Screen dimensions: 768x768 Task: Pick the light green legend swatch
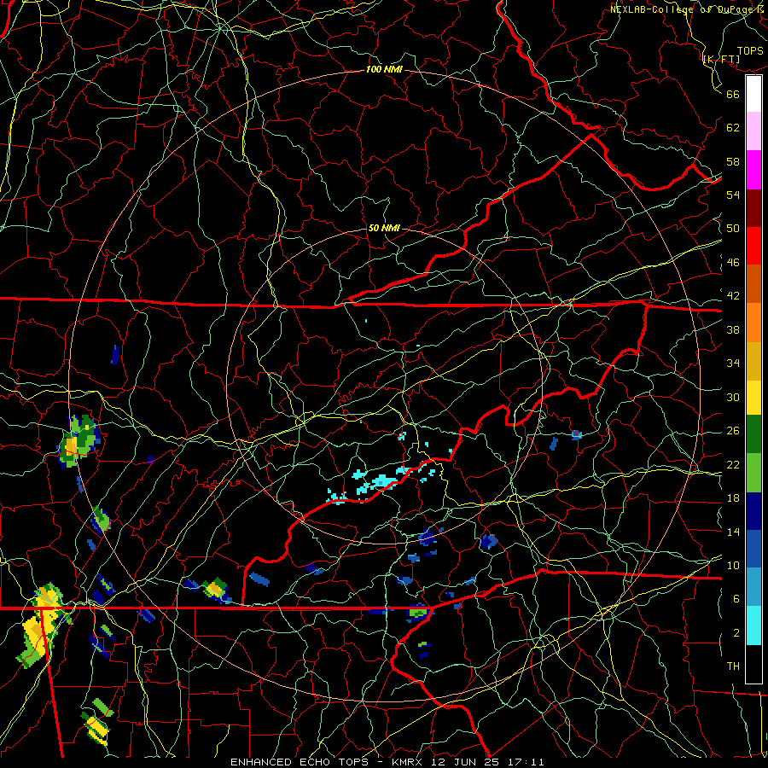(753, 473)
